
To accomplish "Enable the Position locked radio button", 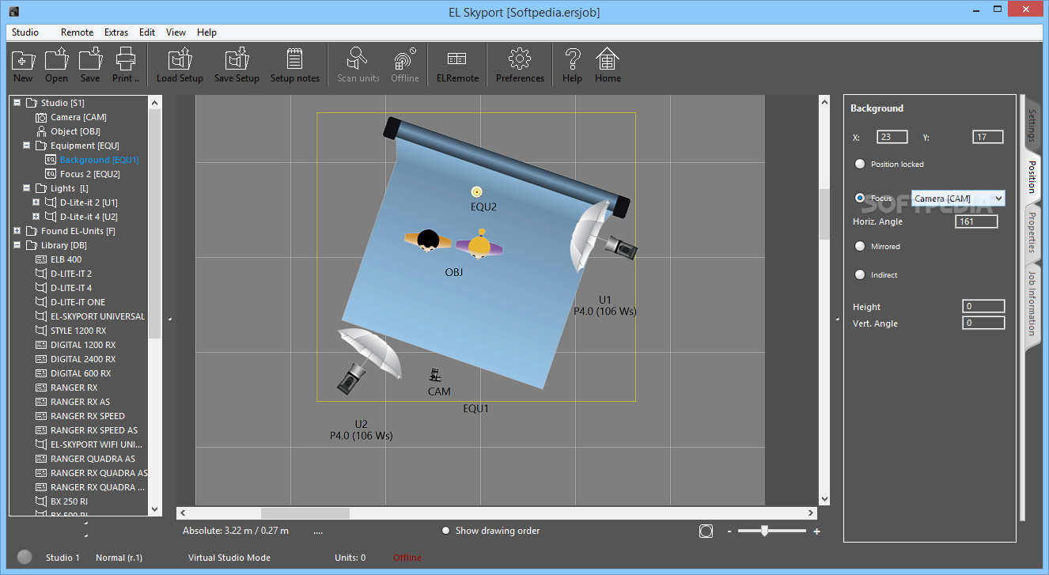I will (860, 164).
